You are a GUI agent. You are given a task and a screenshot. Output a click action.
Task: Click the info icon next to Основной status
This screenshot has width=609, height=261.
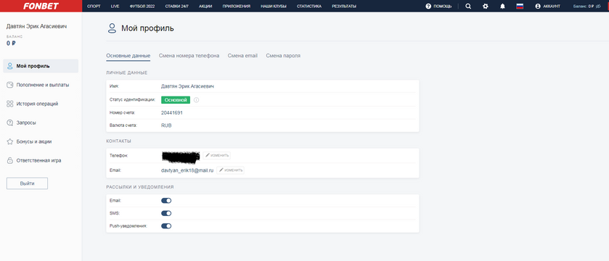coord(196,100)
